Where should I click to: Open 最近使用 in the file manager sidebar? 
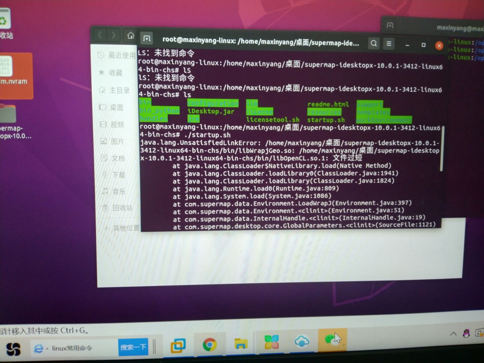click(117, 55)
